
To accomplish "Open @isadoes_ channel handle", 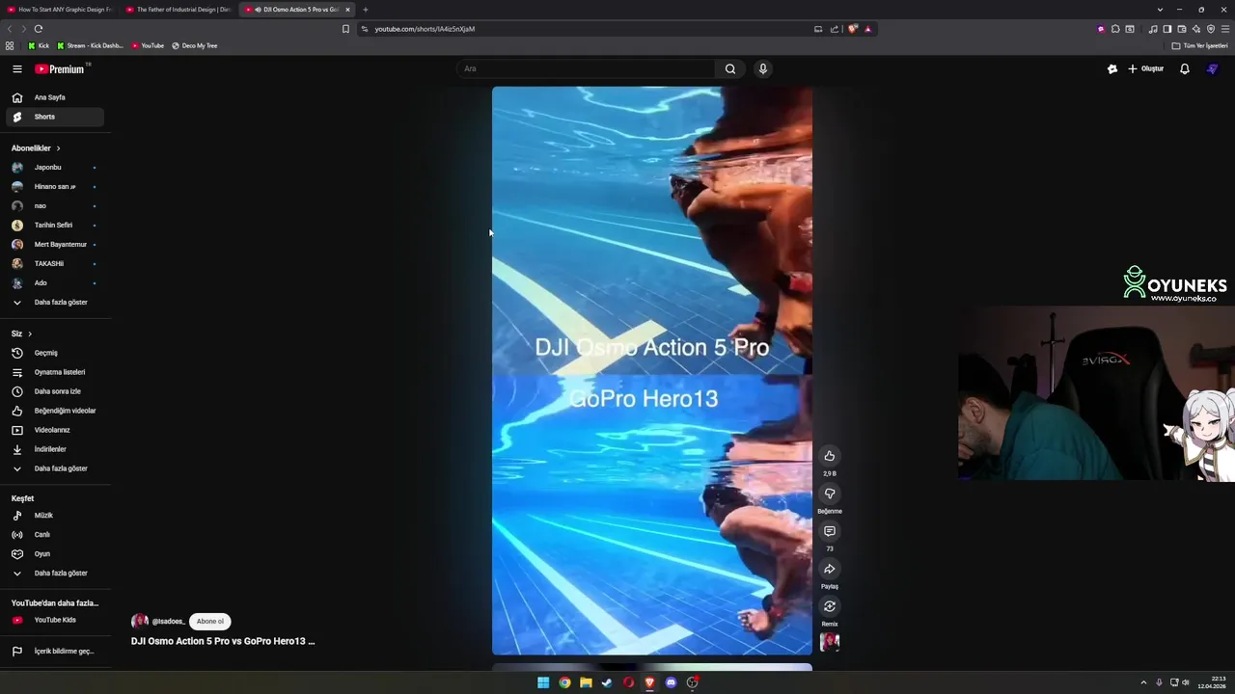I will click(x=168, y=622).
